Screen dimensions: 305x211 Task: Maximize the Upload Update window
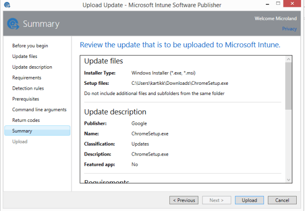coord(278,3)
